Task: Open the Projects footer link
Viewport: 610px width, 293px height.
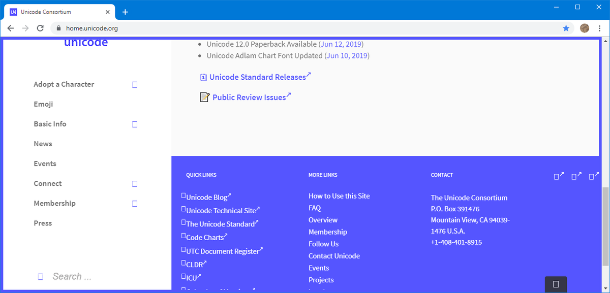Action: click(x=321, y=280)
